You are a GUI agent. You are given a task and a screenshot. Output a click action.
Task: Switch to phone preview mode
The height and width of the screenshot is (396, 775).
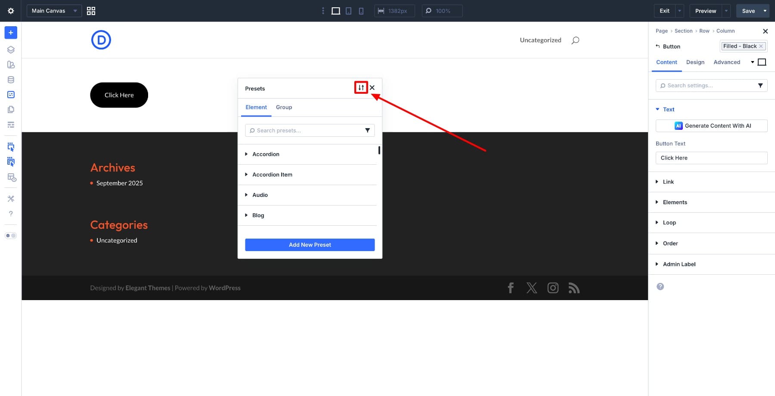(x=361, y=11)
